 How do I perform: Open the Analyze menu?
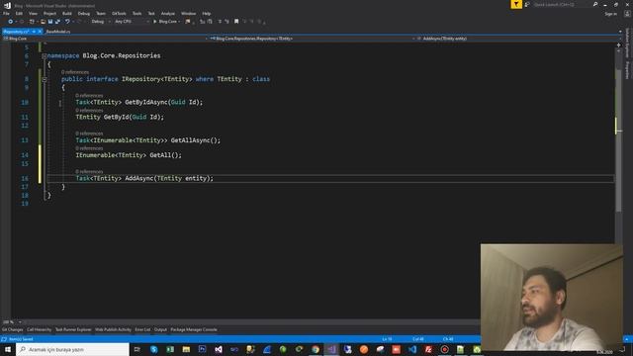168,13
